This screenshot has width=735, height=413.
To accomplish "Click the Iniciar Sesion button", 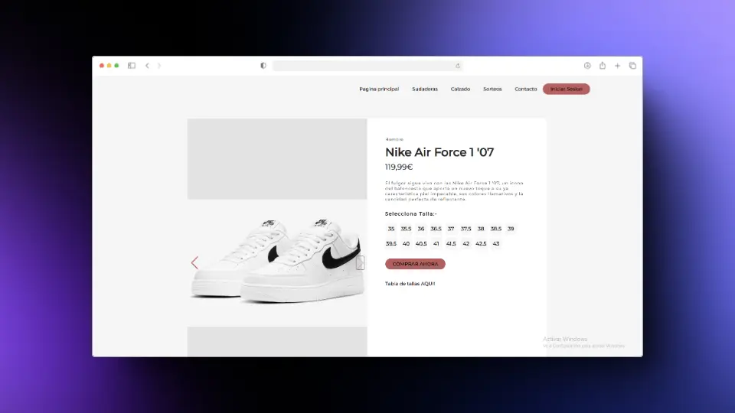I will (x=567, y=89).
